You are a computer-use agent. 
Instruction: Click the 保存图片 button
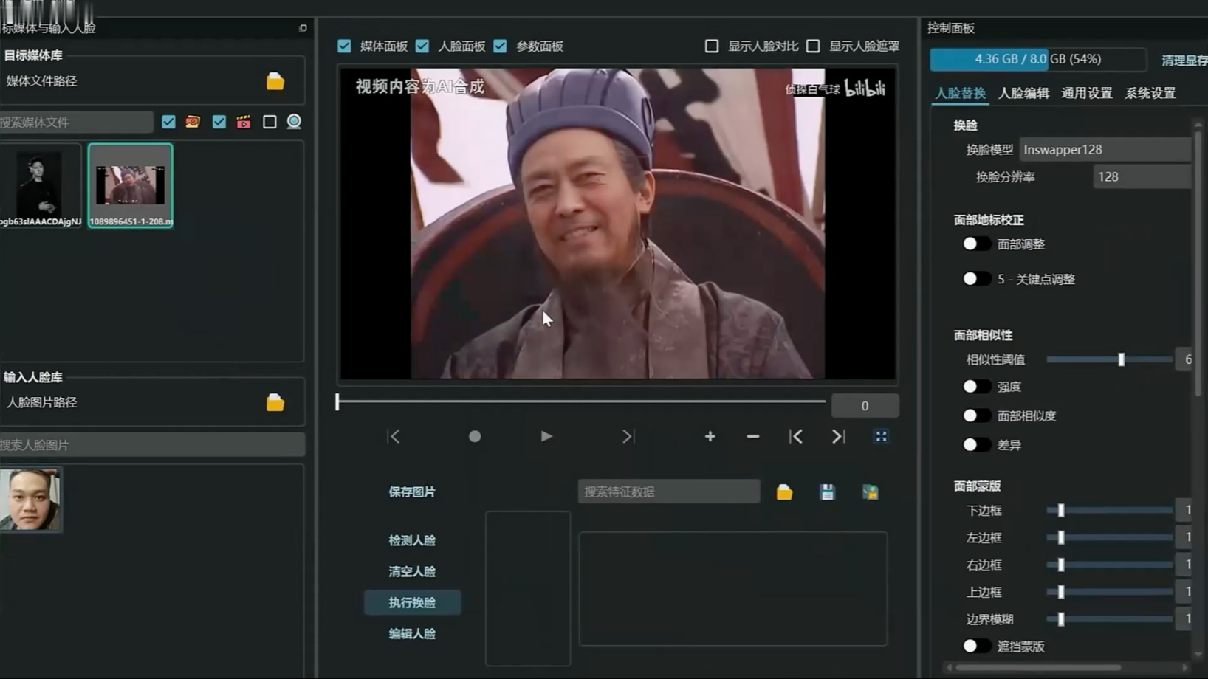(412, 492)
